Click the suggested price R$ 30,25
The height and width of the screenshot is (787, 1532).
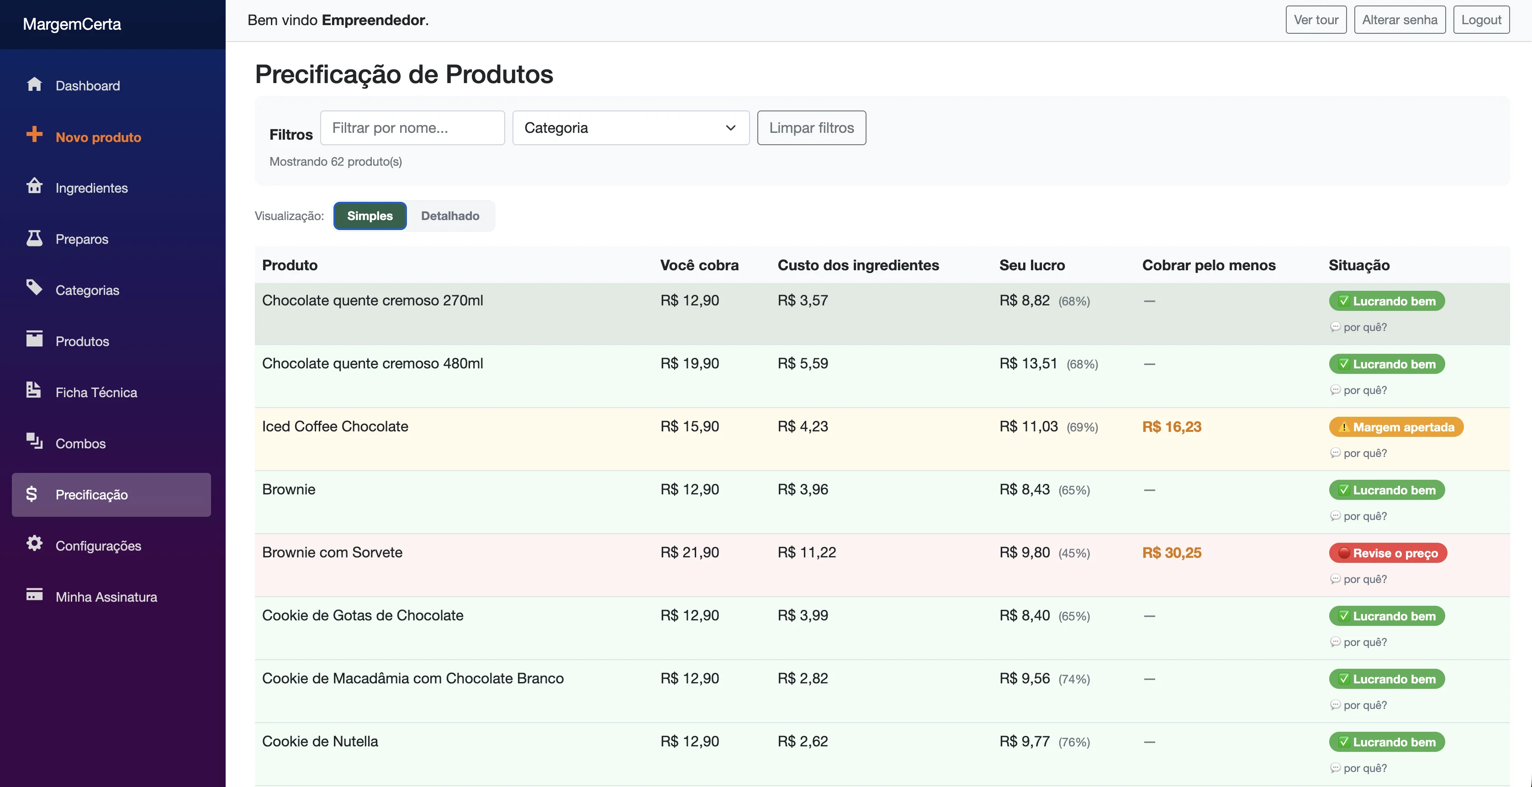coord(1172,553)
